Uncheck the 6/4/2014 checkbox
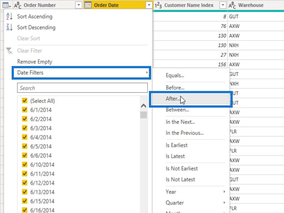This screenshot has width=284, height=213. 24,137
